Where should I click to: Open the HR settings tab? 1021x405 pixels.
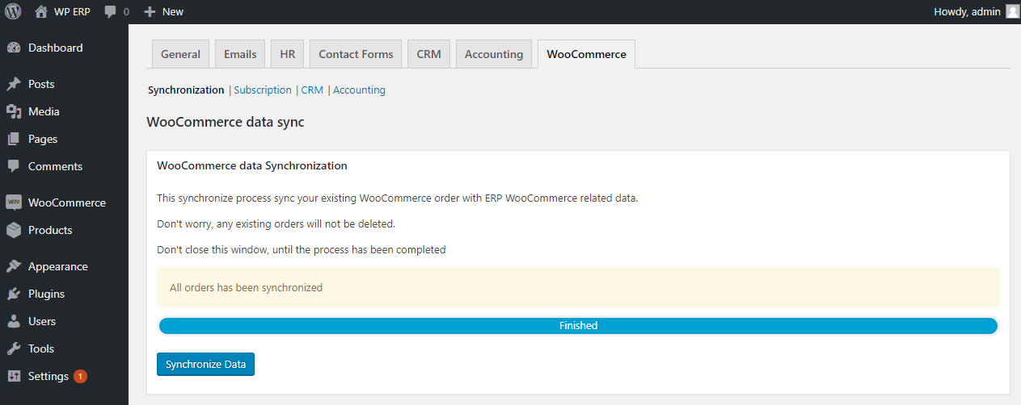tap(287, 54)
